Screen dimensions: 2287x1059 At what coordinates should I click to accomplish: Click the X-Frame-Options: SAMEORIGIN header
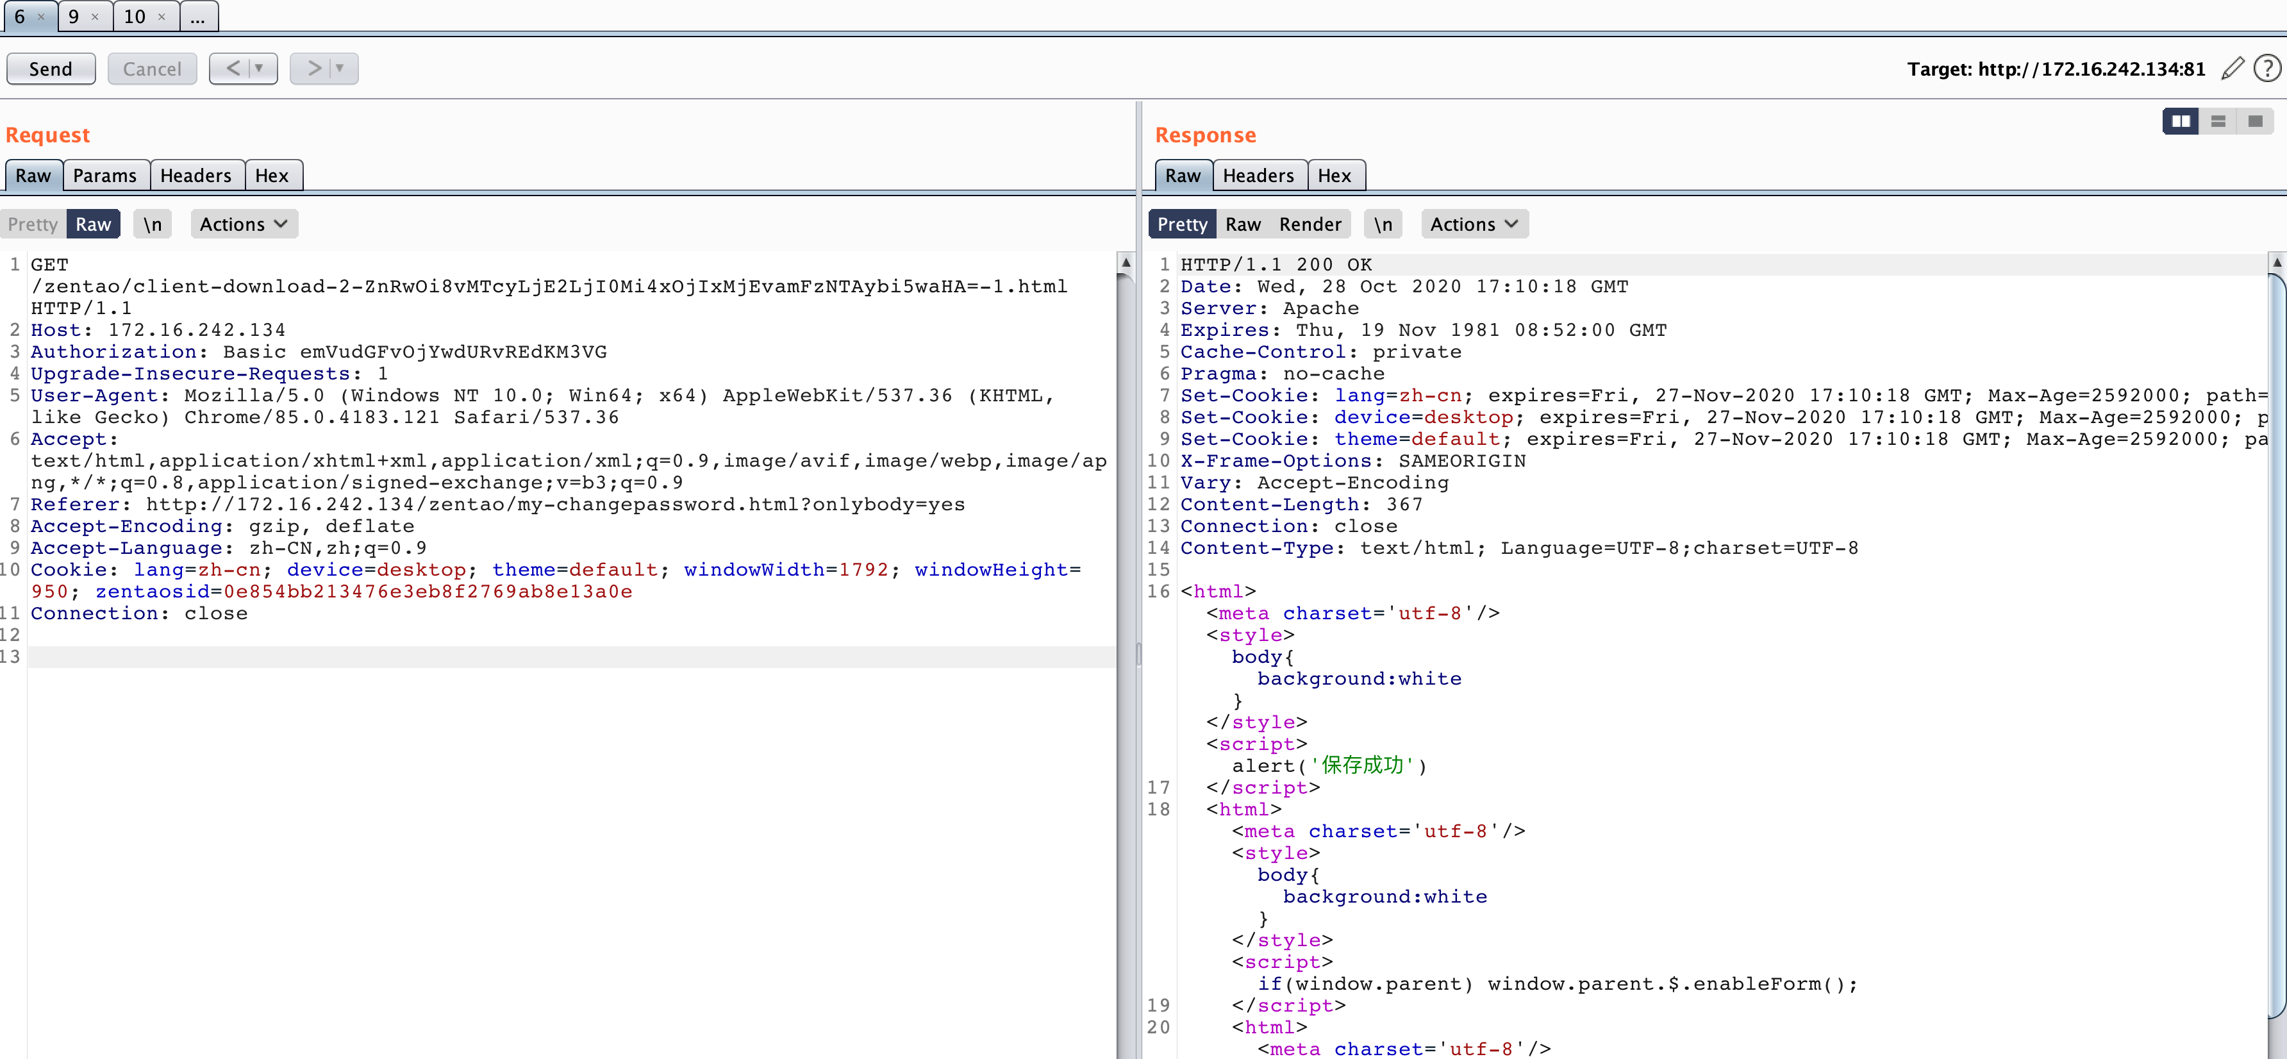1353,461
